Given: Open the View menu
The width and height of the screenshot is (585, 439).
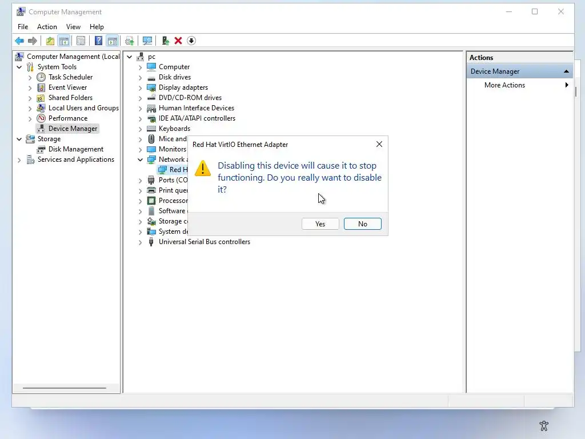Looking at the screenshot, I should click(73, 27).
